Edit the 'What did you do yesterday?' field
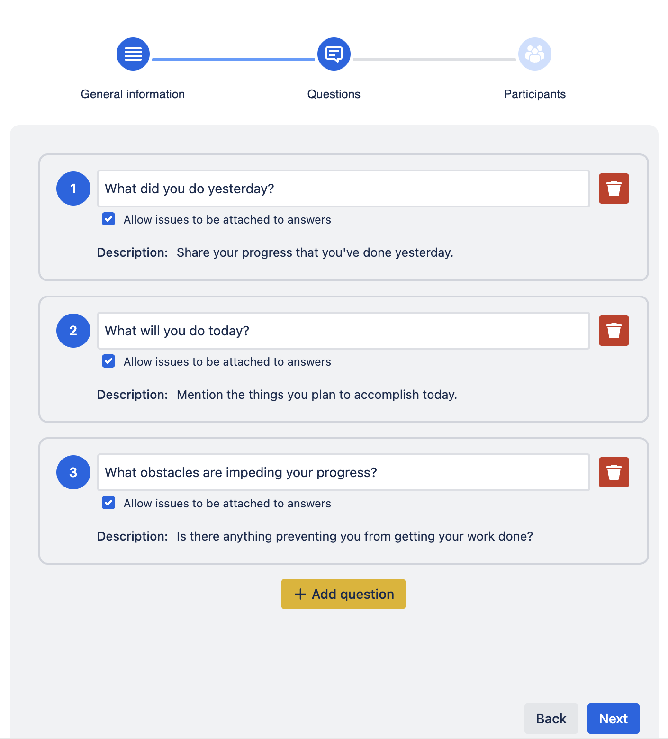 click(x=343, y=189)
